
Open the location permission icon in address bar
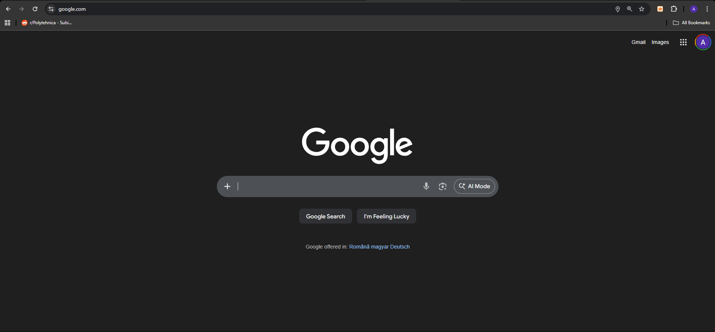(617, 9)
